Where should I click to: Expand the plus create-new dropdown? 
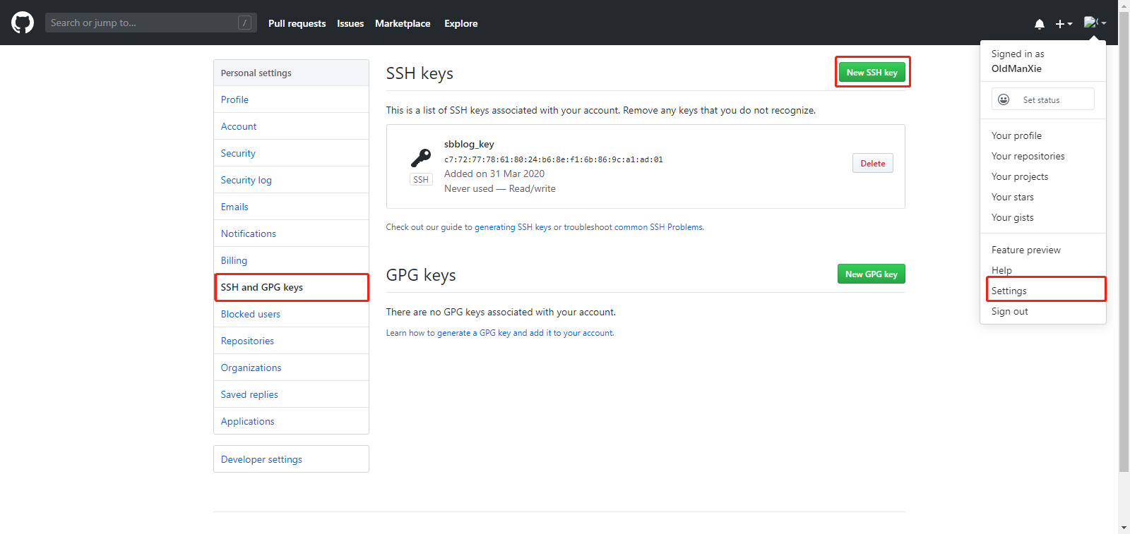pos(1064,23)
